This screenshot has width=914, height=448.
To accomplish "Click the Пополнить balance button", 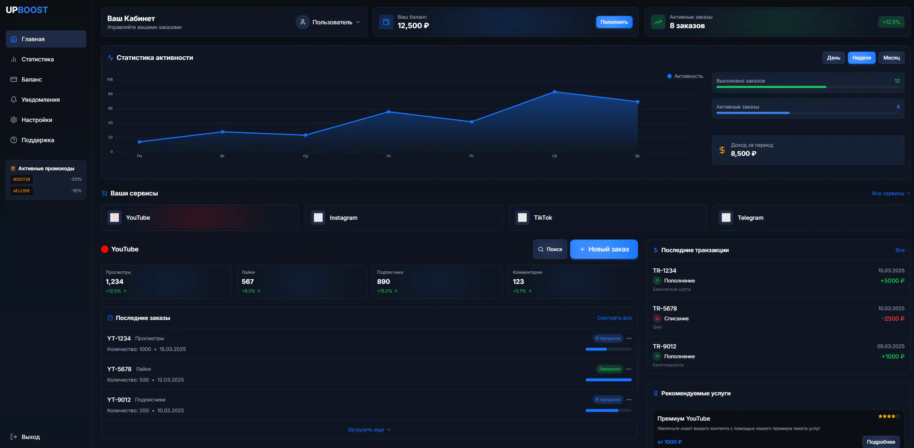I will 614,22.
